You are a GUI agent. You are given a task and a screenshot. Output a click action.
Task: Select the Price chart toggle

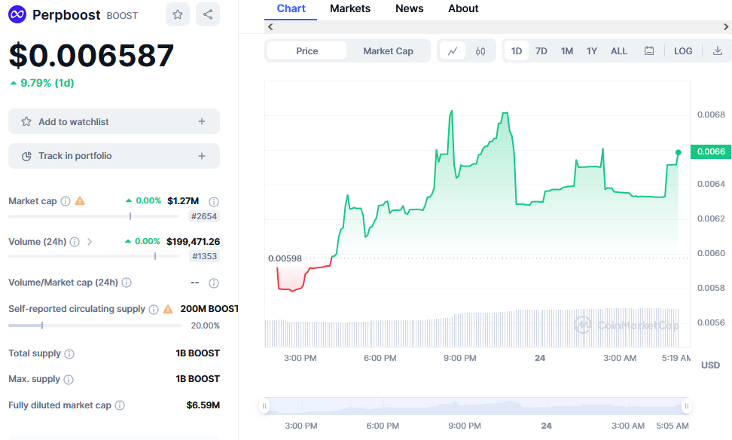[x=307, y=51]
